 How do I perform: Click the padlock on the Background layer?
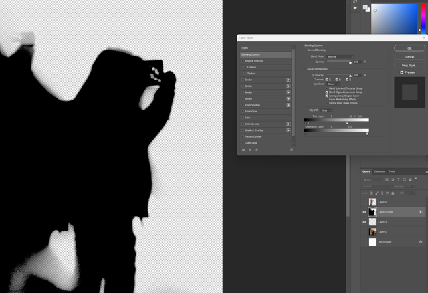tap(421, 242)
